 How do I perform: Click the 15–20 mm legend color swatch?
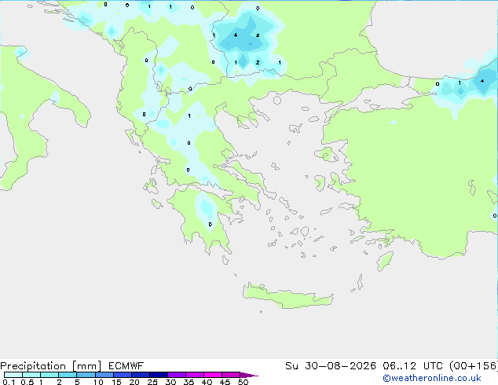(x=123, y=375)
